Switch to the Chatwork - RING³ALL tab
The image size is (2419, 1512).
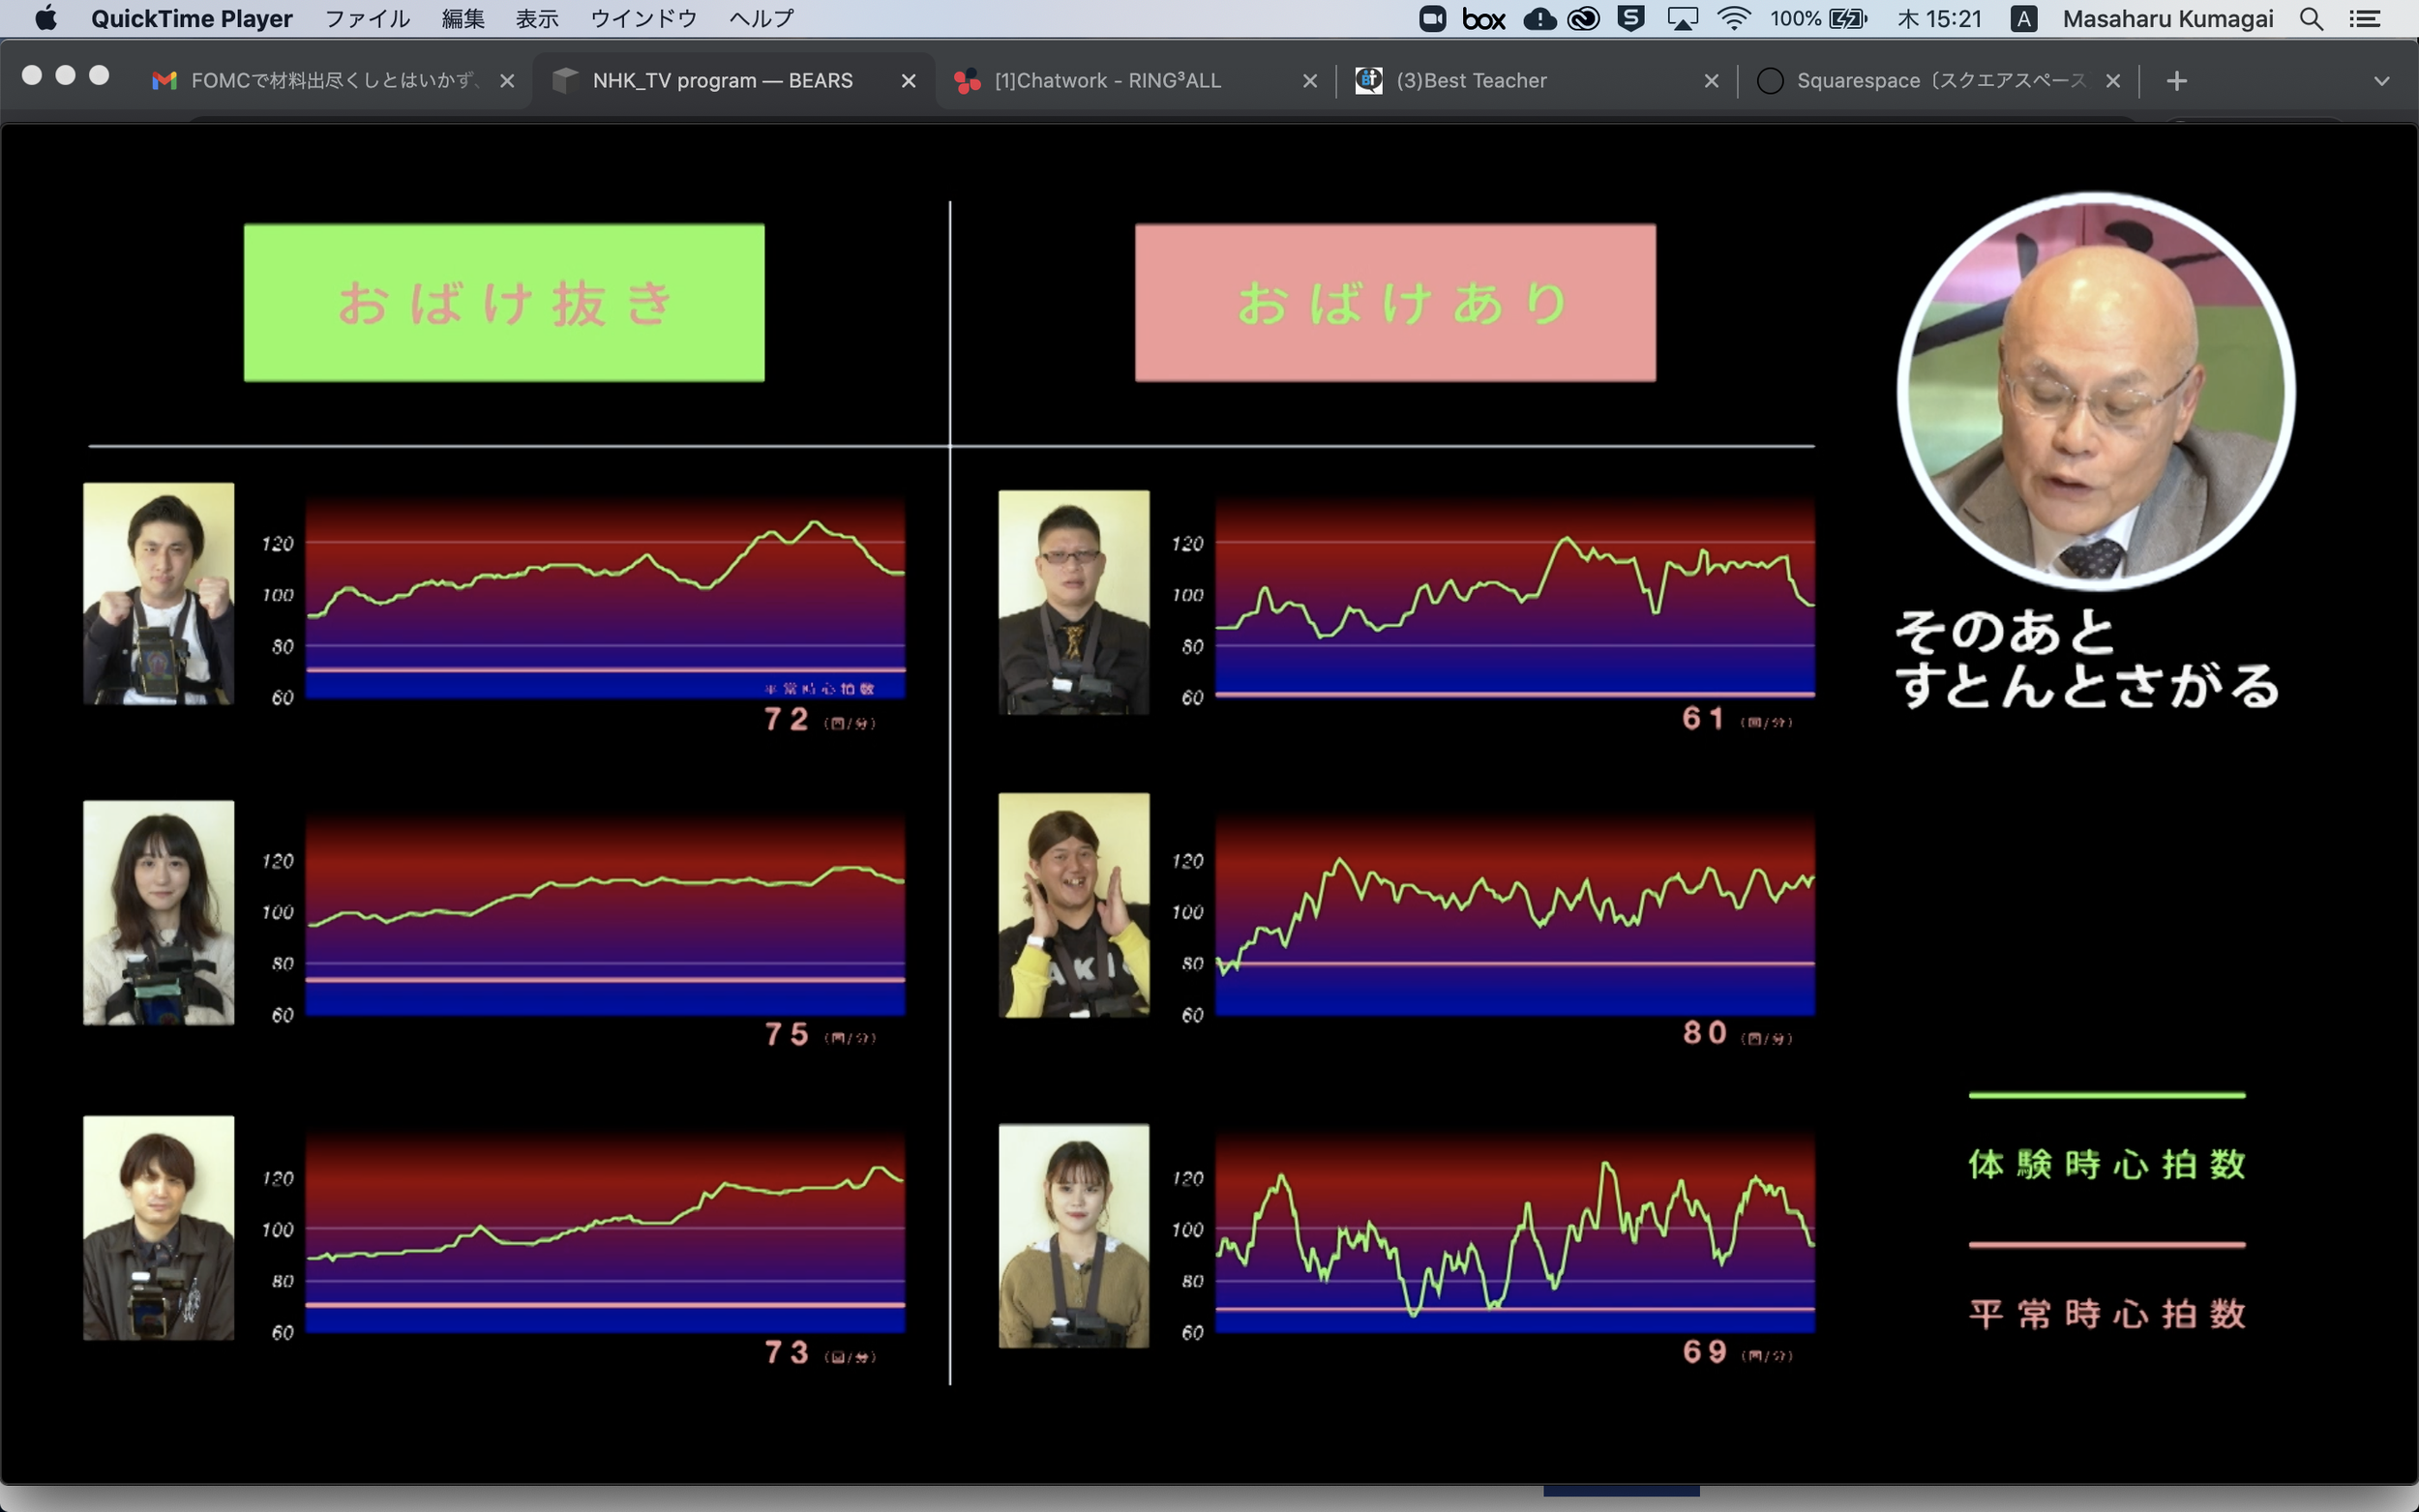[x=1107, y=81]
